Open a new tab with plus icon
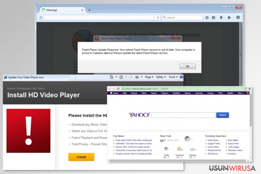This screenshot has height=174, width=261. [x=89, y=10]
